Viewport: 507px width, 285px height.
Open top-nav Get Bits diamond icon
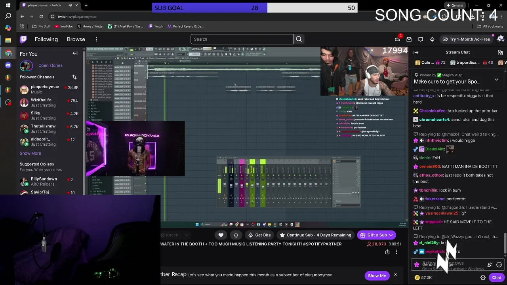(x=432, y=39)
